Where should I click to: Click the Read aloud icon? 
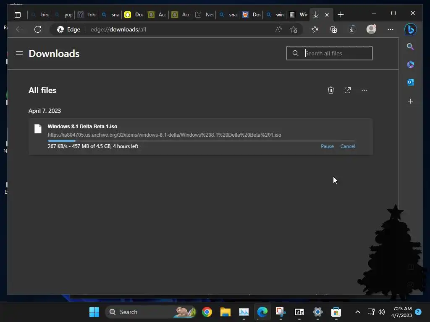pyautogui.click(x=278, y=29)
